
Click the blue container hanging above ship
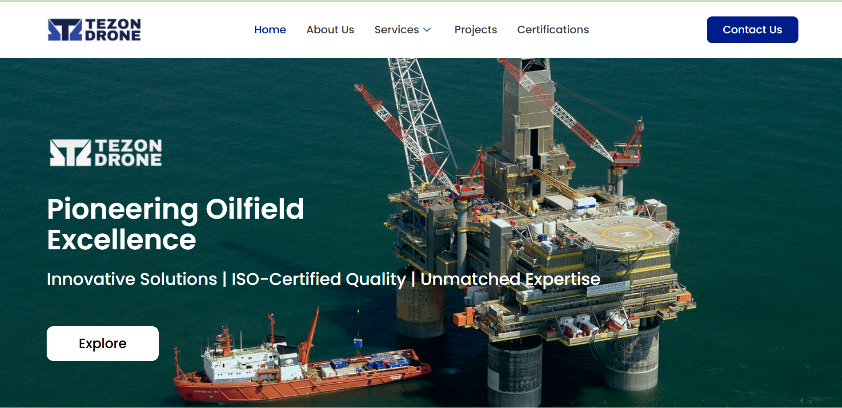pyautogui.click(x=357, y=342)
